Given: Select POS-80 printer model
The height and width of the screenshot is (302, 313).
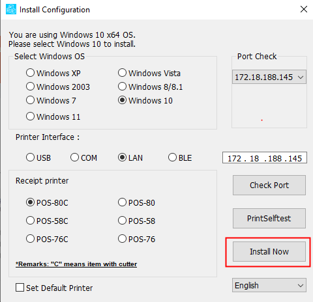Looking at the screenshot, I should [136, 202].
